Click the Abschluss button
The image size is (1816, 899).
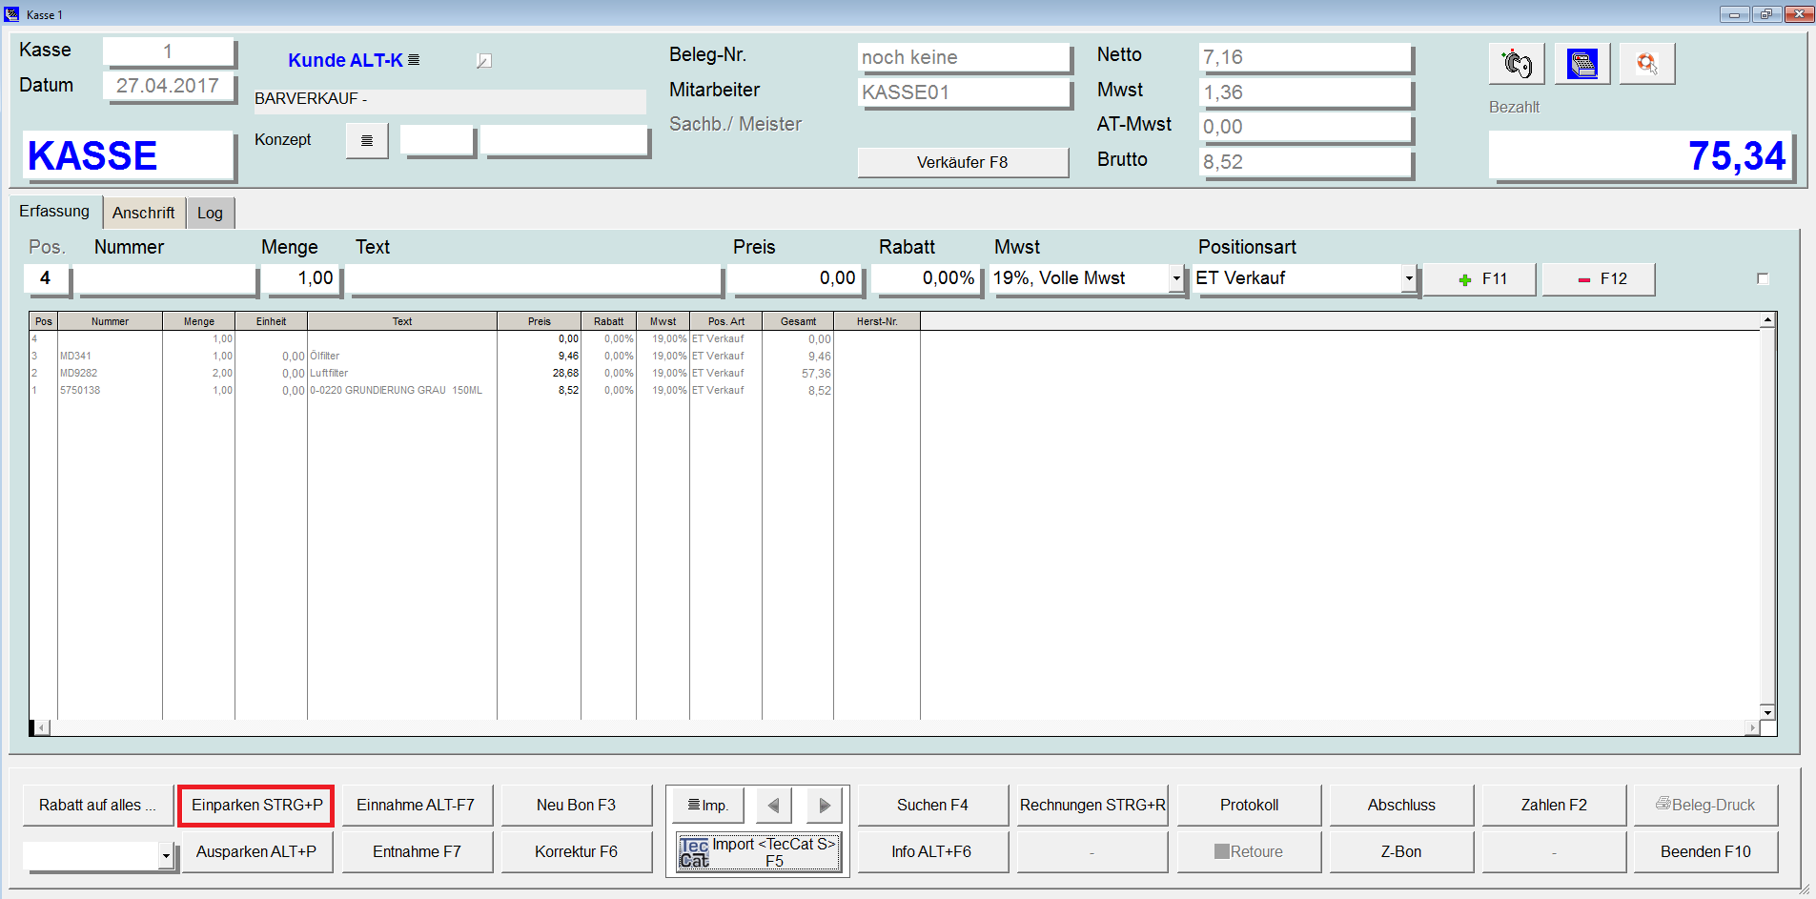[x=1401, y=806]
